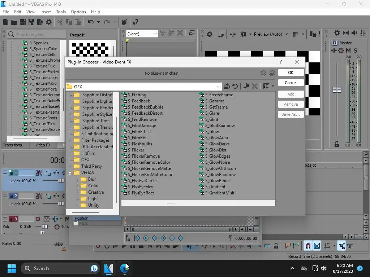Click the VEGAS Pro icon in the taskbar
370x277 pixels.
click(x=108, y=268)
